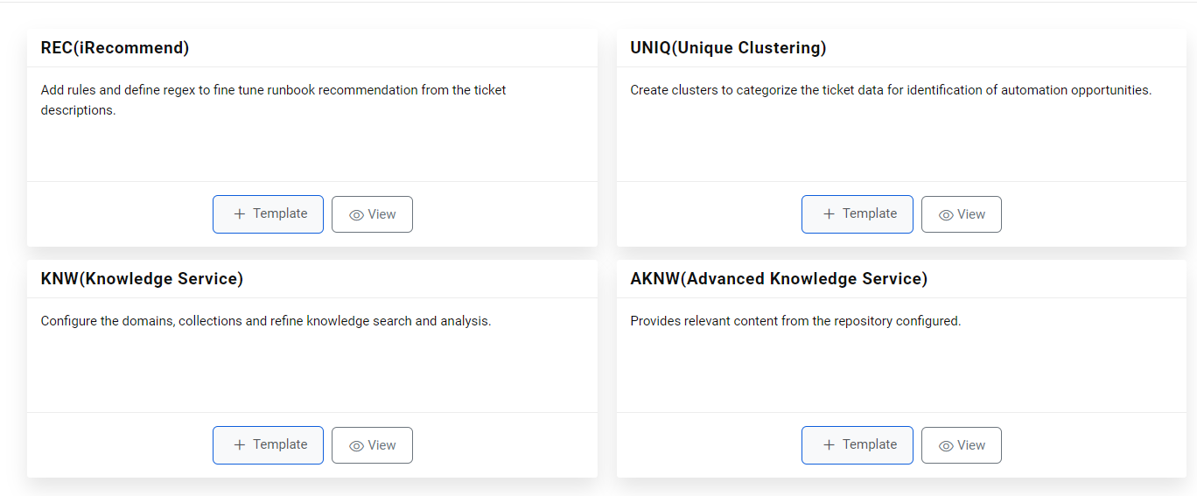Click the eye icon in UNIQ(Unique Clustering) card
The image size is (1197, 496).
[x=946, y=215]
